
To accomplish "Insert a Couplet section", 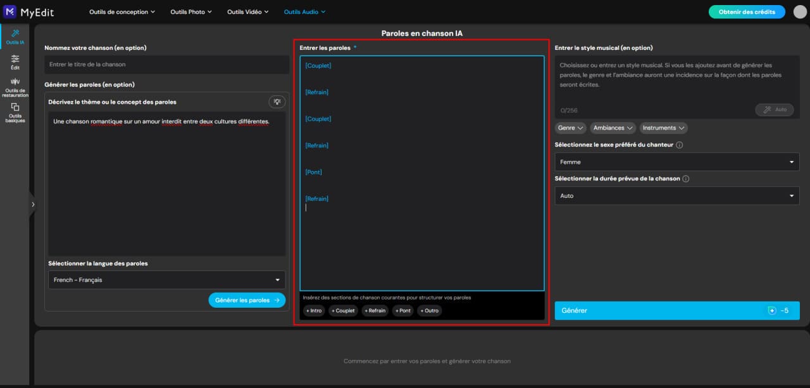I will click(x=343, y=310).
